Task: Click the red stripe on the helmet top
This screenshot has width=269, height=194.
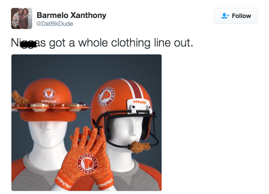Action: [135, 89]
